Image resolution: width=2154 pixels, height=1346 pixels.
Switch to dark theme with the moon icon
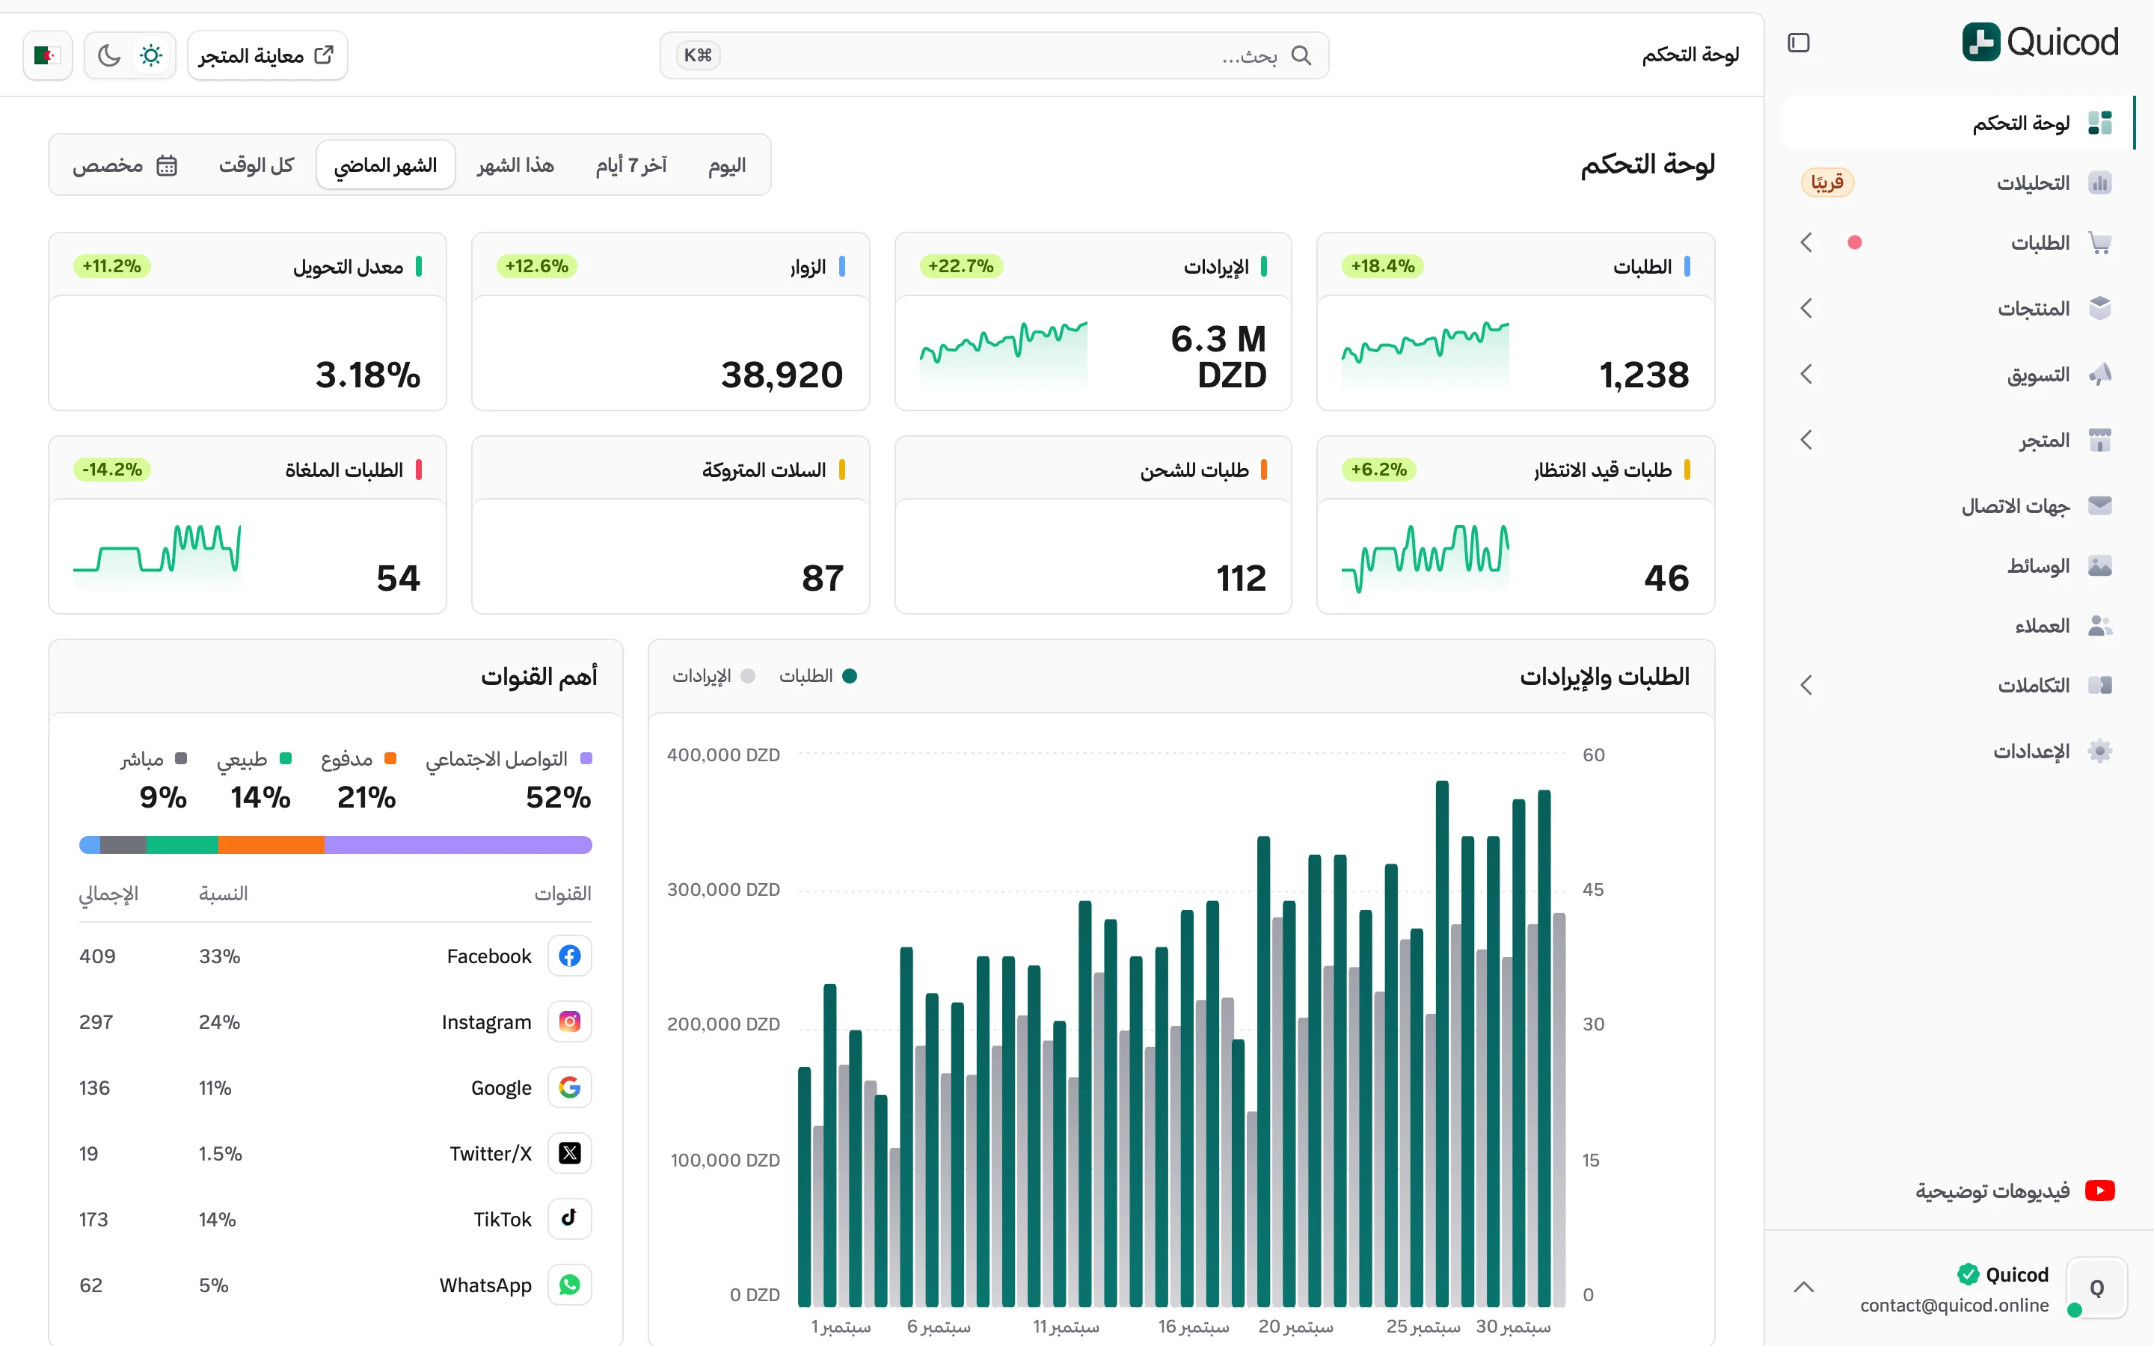(108, 55)
